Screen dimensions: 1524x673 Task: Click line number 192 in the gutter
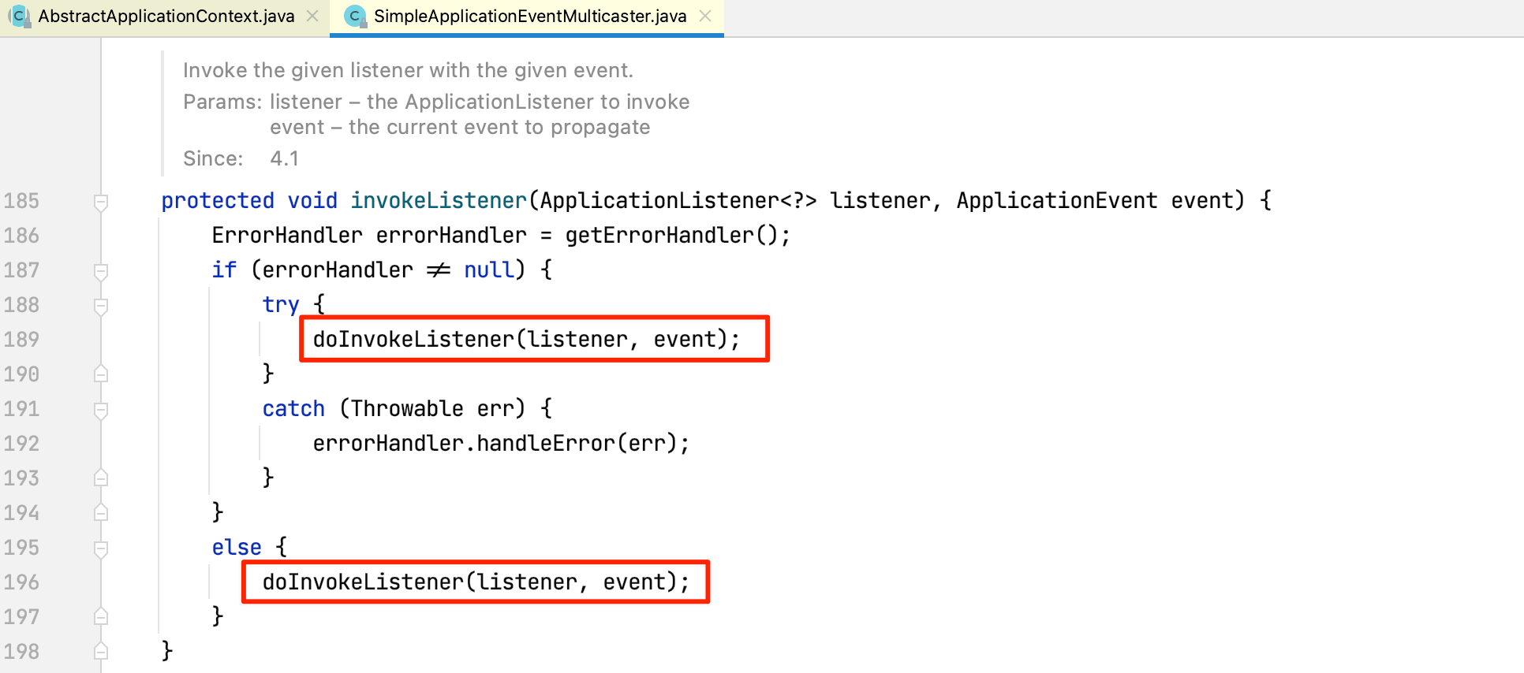pos(21,444)
